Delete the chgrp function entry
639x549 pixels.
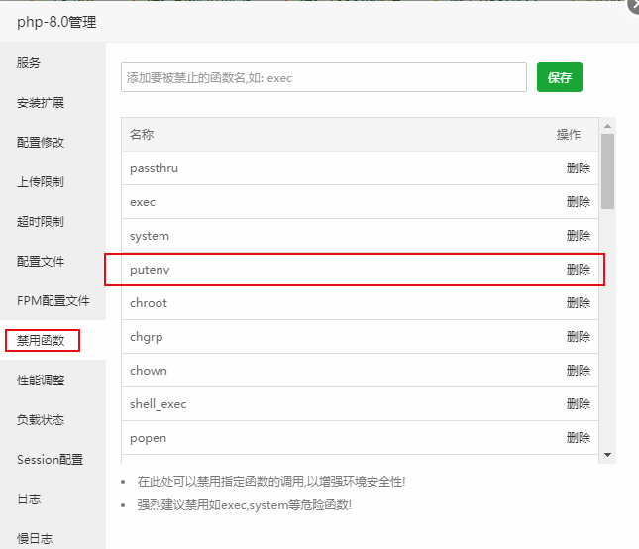[579, 336]
